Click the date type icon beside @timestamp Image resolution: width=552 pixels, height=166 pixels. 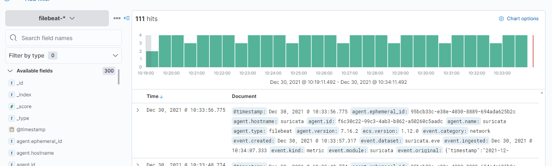point(12,130)
